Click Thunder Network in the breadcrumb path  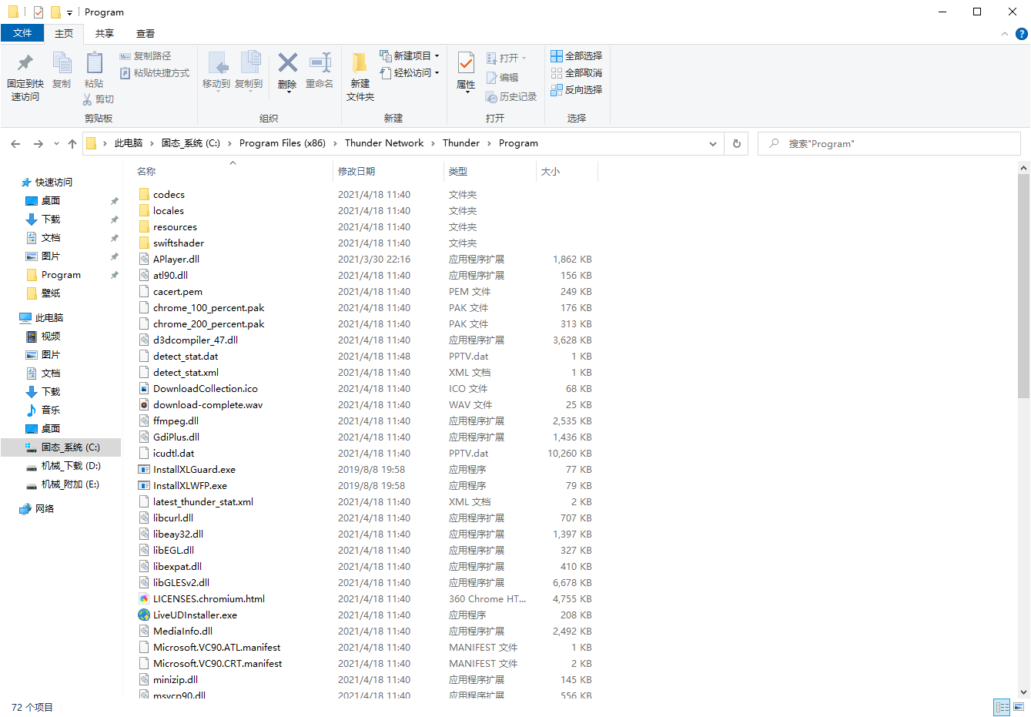pos(383,143)
